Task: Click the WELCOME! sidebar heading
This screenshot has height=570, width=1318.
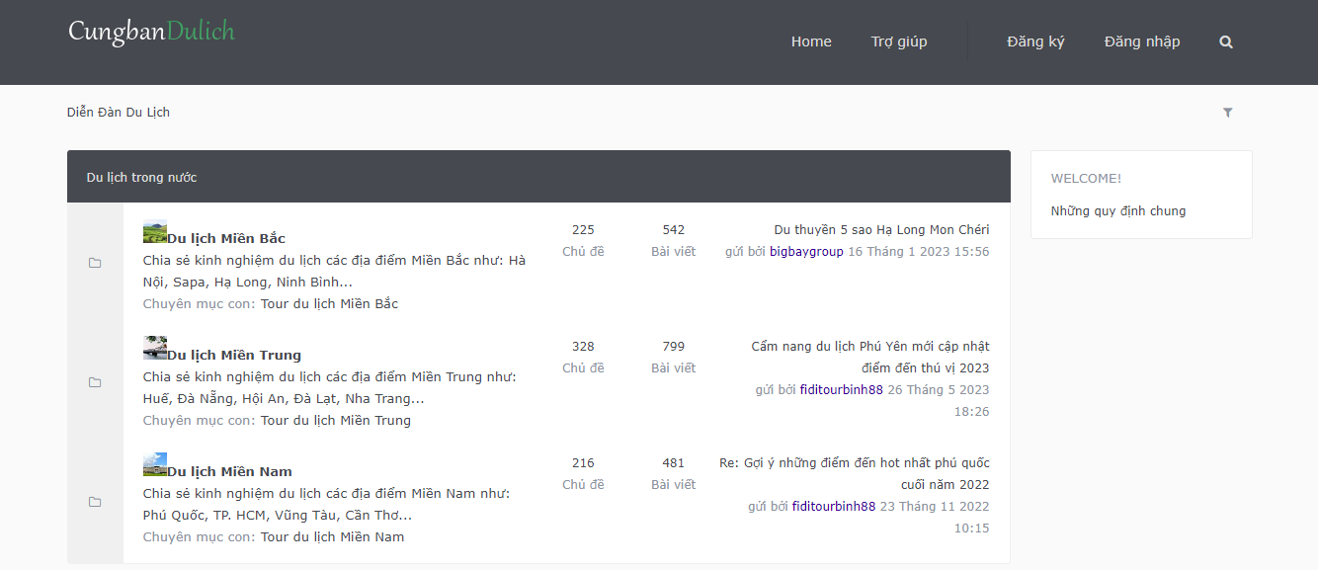Action: coord(1086,179)
